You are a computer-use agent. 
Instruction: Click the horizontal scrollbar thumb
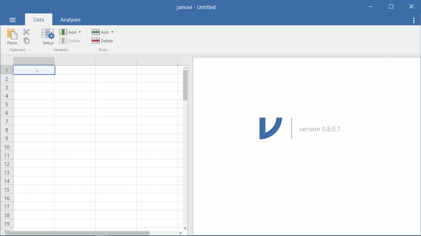point(77,233)
